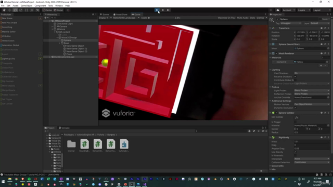Image resolution: width=333 pixels, height=187 pixels.
Task: Select Plane object in Hierarchy
Action: pyautogui.click(x=69, y=54)
